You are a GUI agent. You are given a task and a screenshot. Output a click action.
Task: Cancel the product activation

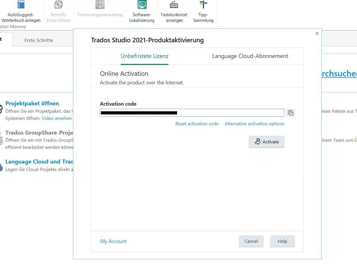251,241
